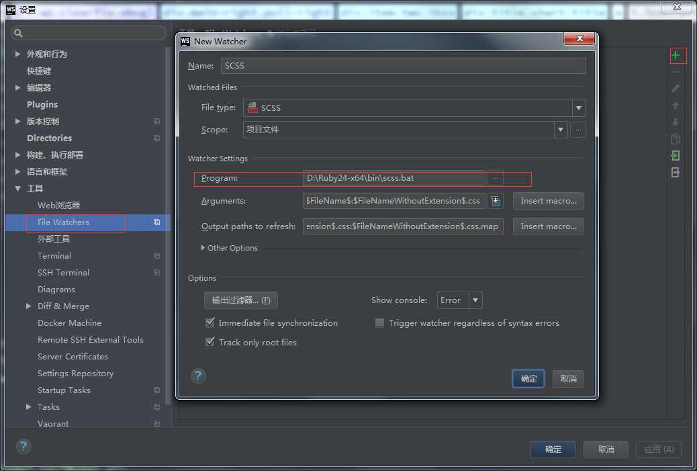Click 确定 in Settings window
This screenshot has width=697, height=471.
point(553,449)
